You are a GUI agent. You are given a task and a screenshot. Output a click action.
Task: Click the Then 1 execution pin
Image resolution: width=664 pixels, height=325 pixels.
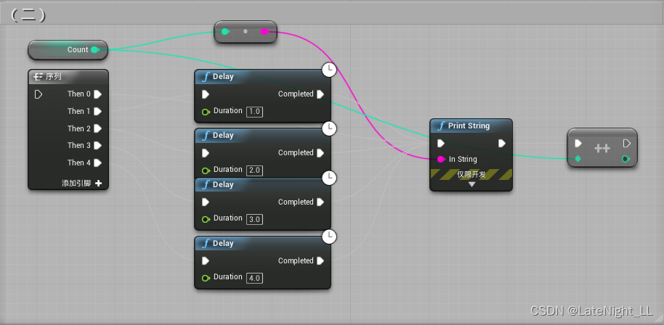coord(98,111)
